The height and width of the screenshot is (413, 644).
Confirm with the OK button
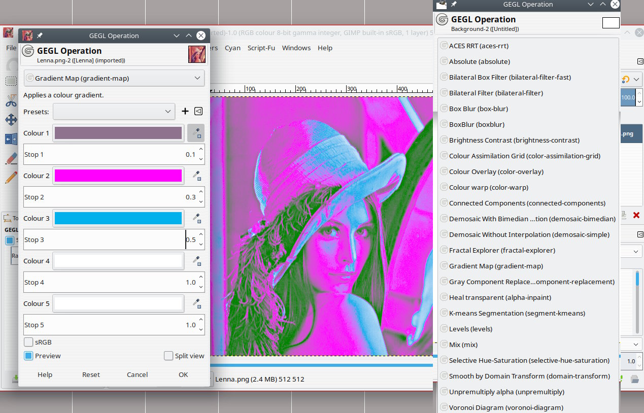click(183, 374)
